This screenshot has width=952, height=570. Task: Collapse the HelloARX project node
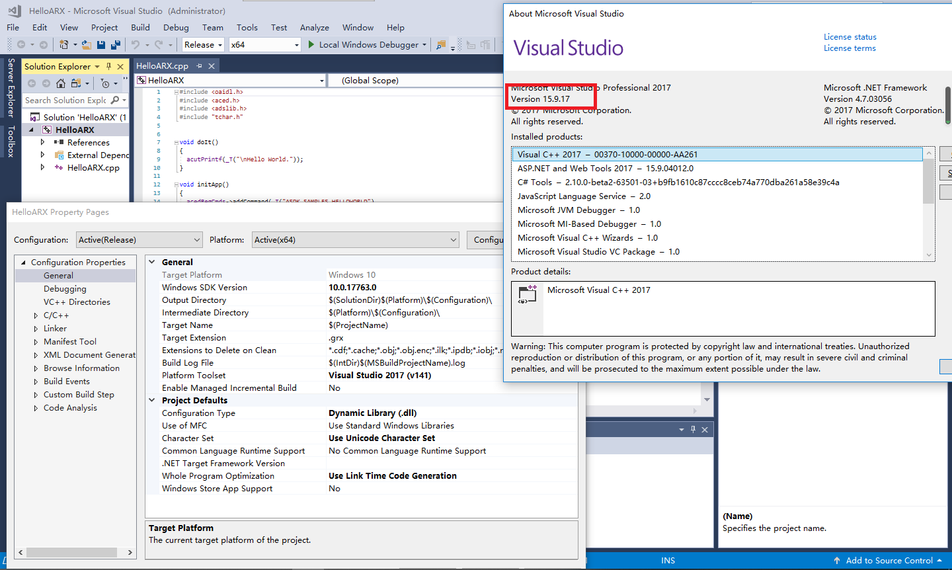click(31, 130)
